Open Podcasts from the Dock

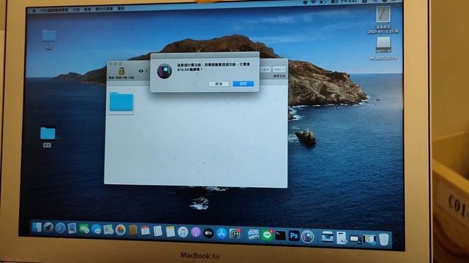click(x=196, y=232)
